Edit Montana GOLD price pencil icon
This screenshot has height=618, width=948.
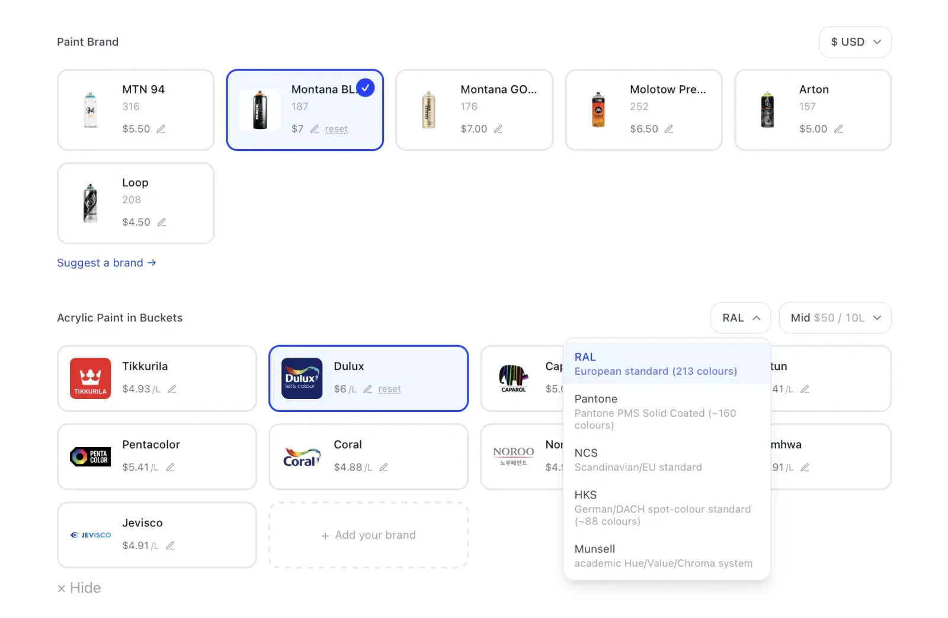498,129
